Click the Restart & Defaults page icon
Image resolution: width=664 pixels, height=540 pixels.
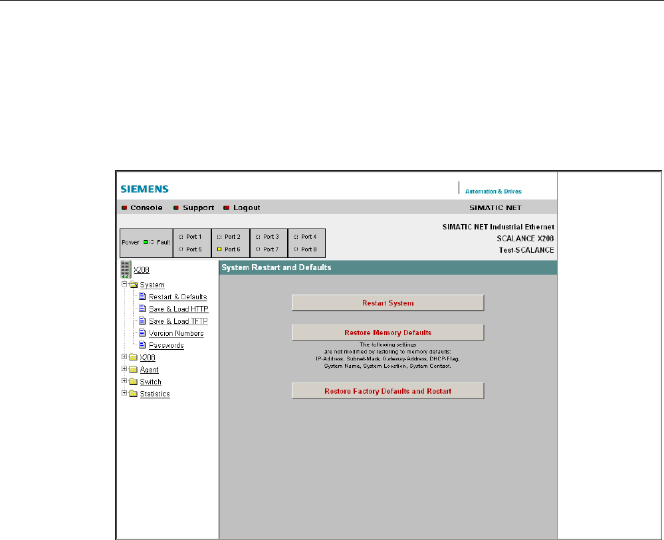point(142,297)
